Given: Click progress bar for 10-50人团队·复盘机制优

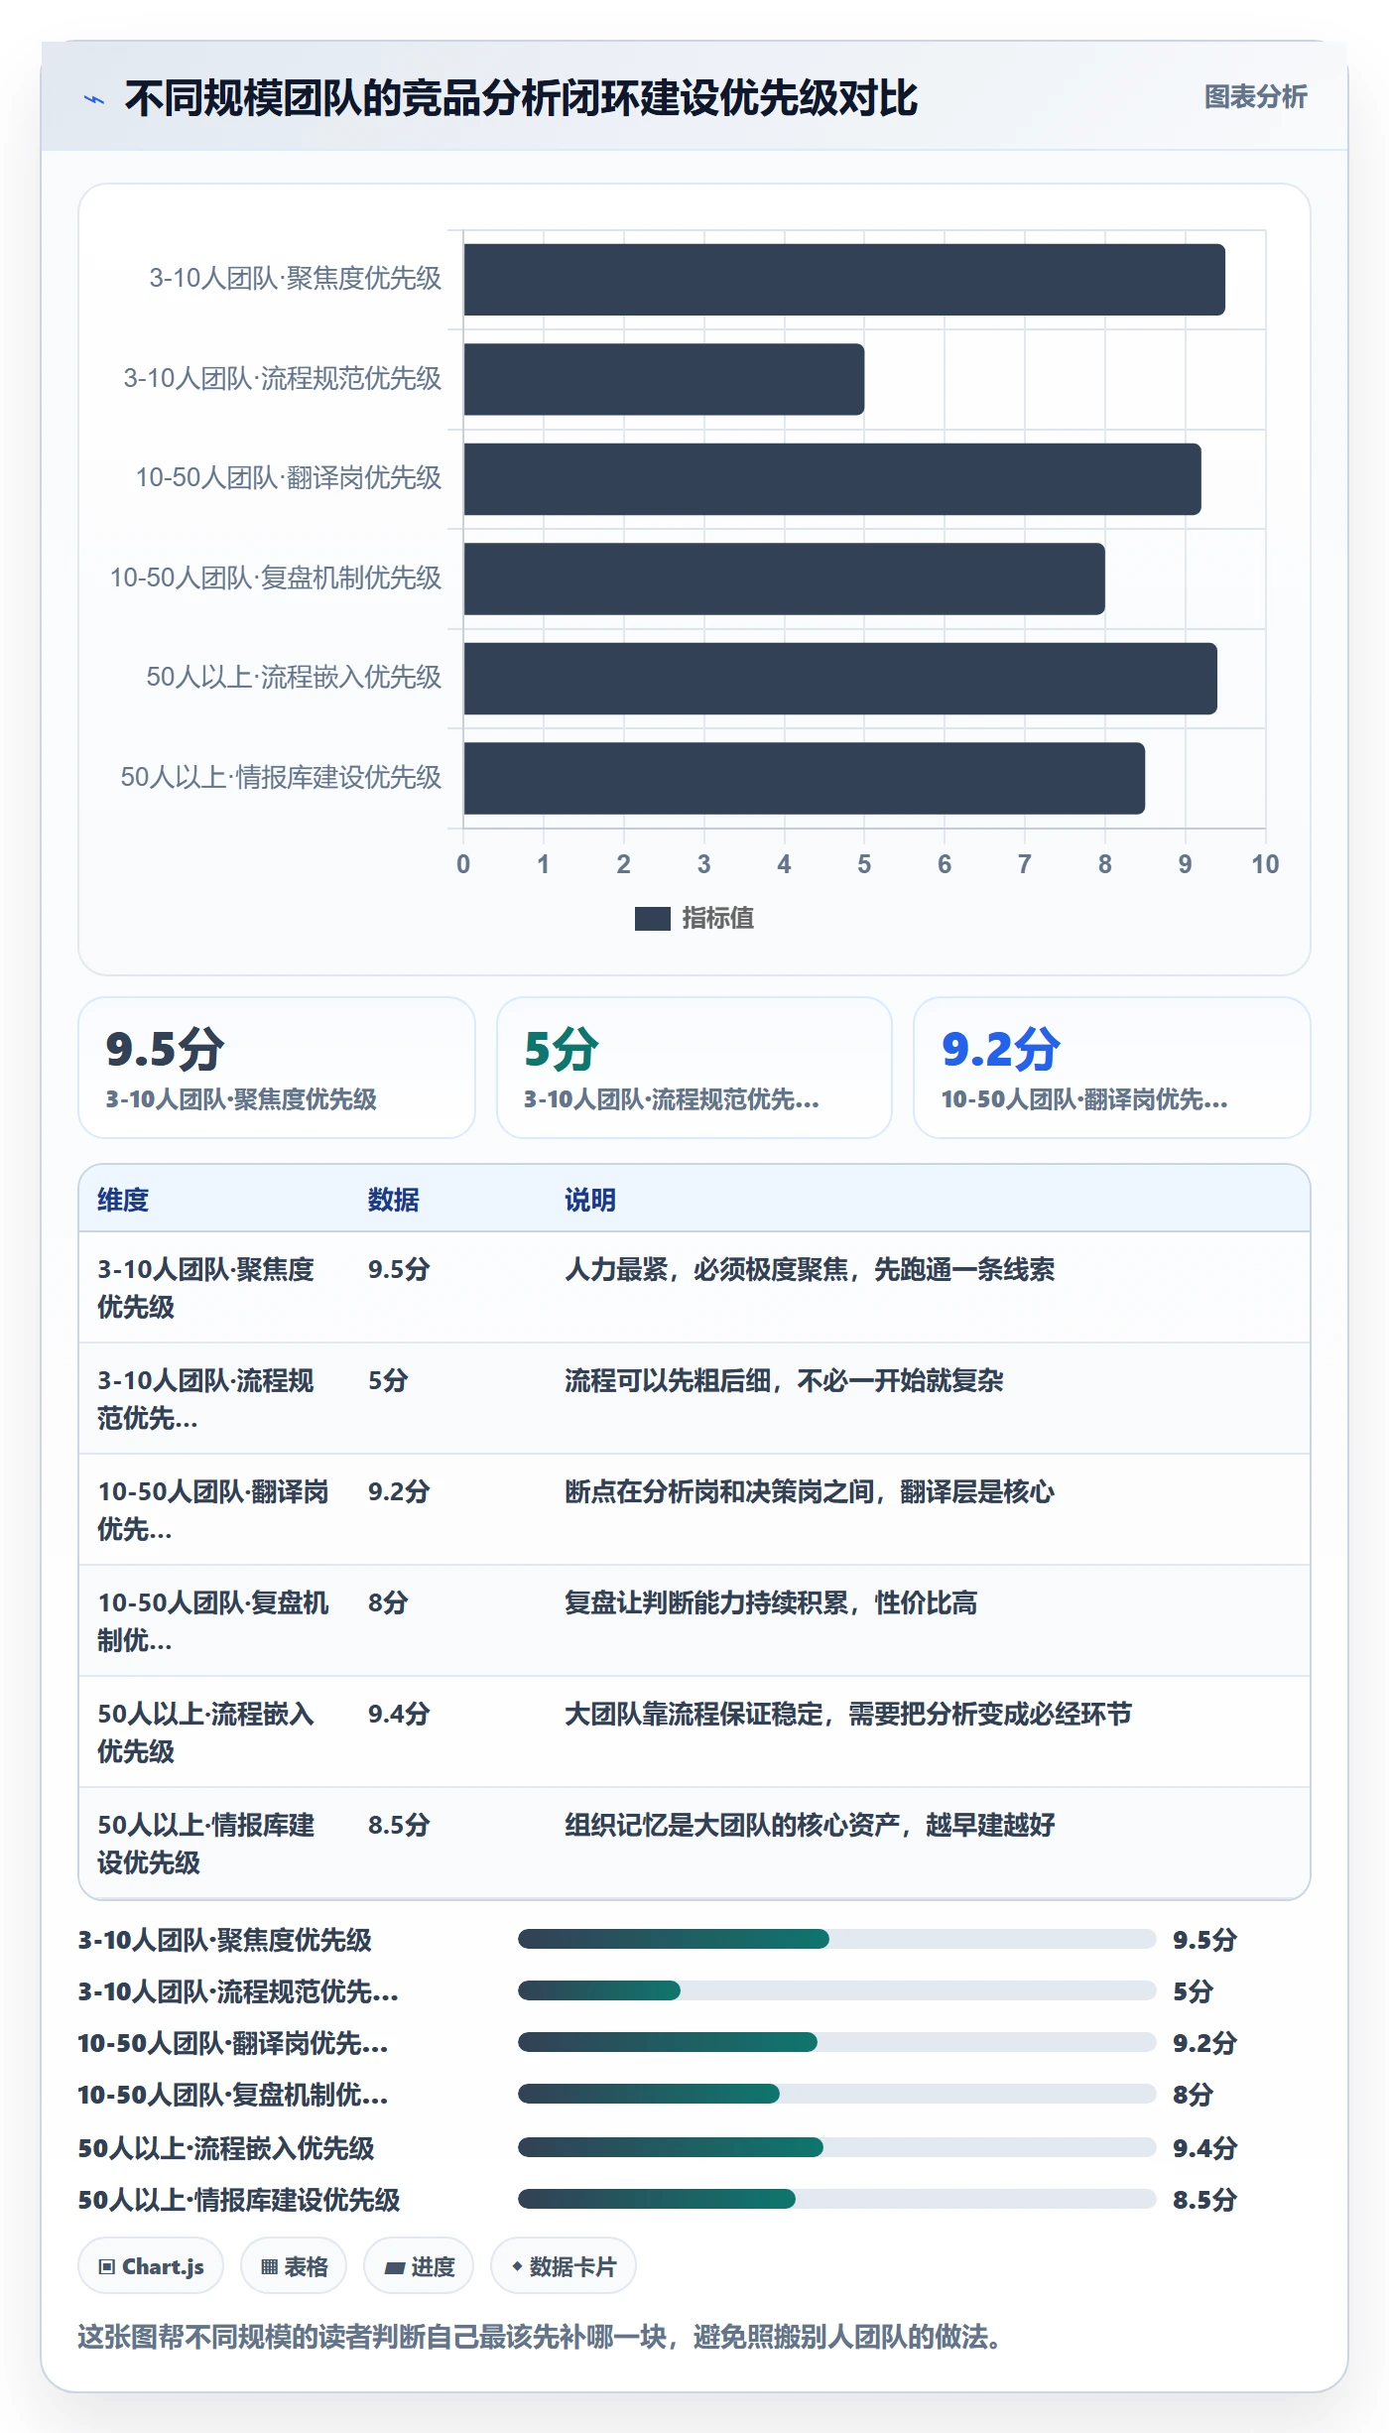Looking at the screenshot, I should point(837,2094).
